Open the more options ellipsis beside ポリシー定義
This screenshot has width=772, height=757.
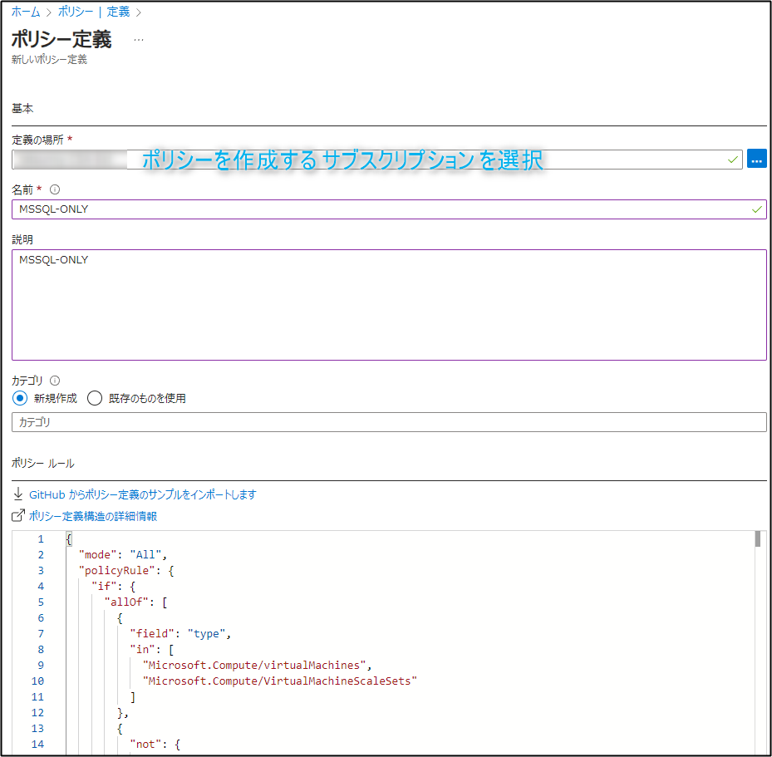point(139,39)
